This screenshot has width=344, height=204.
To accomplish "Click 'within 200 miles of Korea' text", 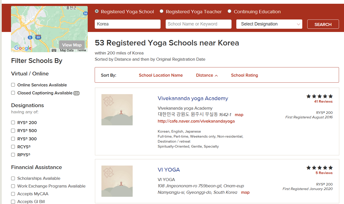I will 119,53.
